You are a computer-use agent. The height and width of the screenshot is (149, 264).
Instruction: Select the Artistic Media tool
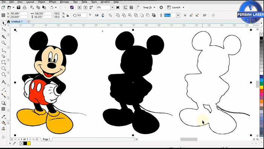pos(3,56)
